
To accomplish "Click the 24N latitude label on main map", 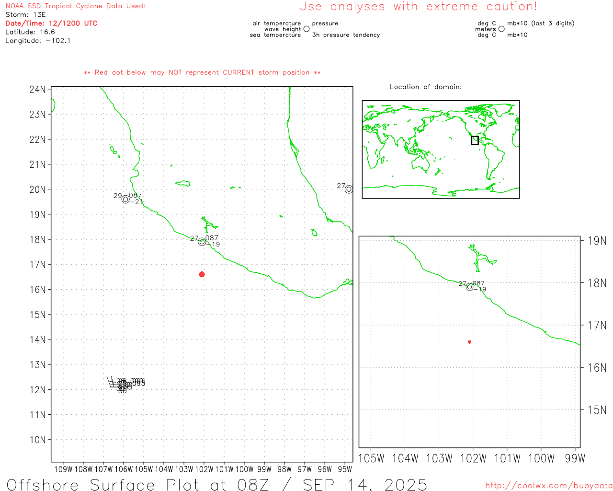I will point(37,90).
